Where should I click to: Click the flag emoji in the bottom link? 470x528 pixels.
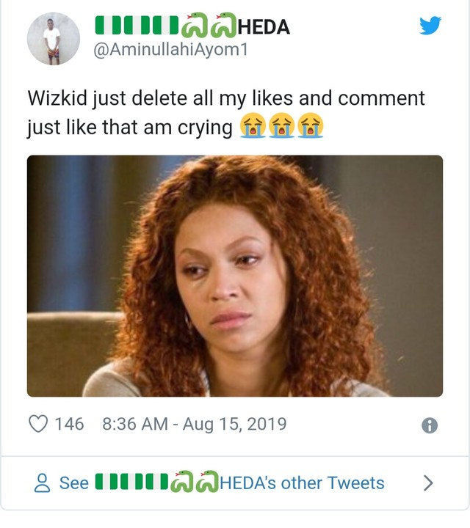(x=107, y=483)
